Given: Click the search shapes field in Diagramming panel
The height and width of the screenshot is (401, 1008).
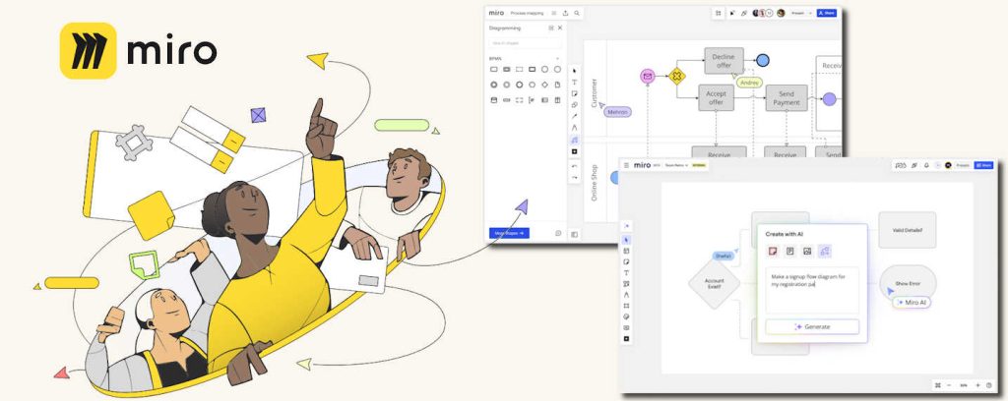Looking at the screenshot, I should tap(525, 43).
